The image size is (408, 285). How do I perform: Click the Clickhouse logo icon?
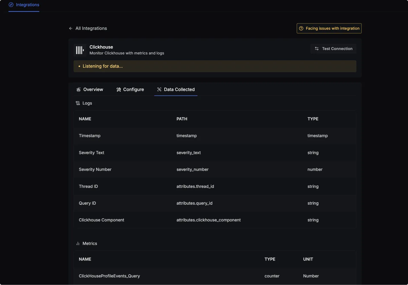(80, 50)
